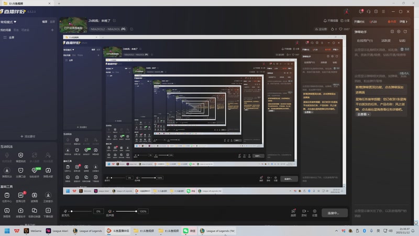Open 场景切换器 scene switcher icon
Screen dimensions: 419x236
(35, 212)
